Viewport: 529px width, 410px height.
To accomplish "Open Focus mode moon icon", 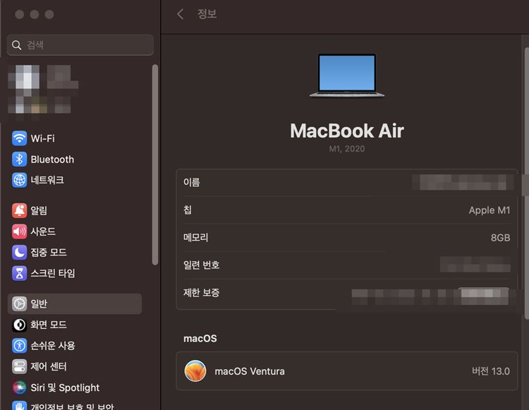I will (x=19, y=253).
